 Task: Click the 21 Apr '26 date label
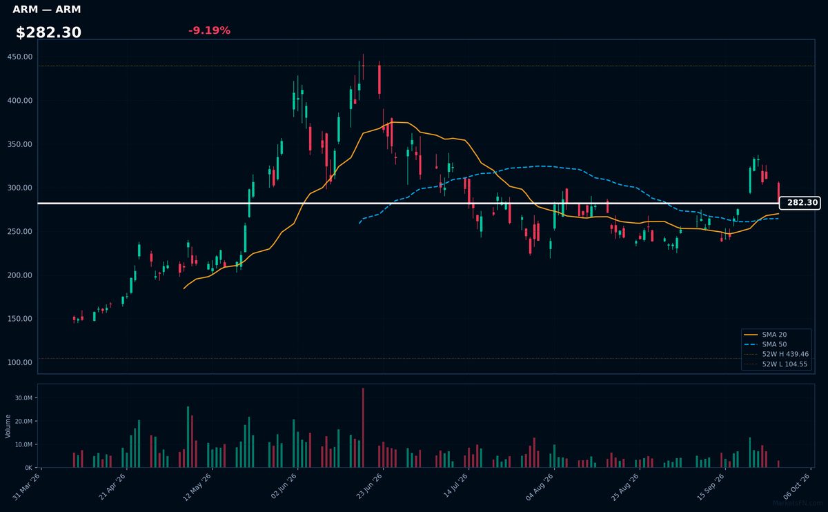[x=112, y=486]
